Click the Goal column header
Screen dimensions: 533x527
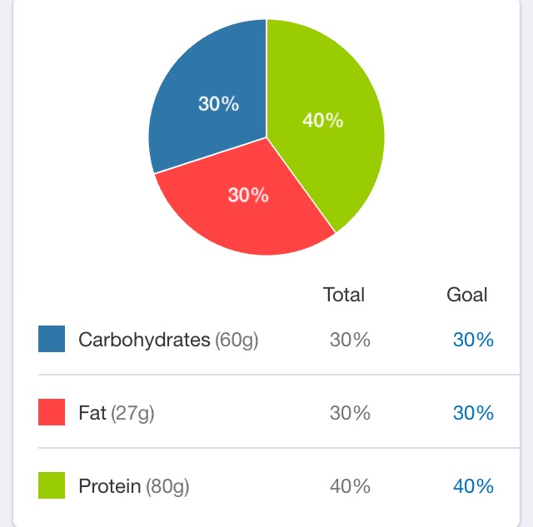(x=466, y=294)
